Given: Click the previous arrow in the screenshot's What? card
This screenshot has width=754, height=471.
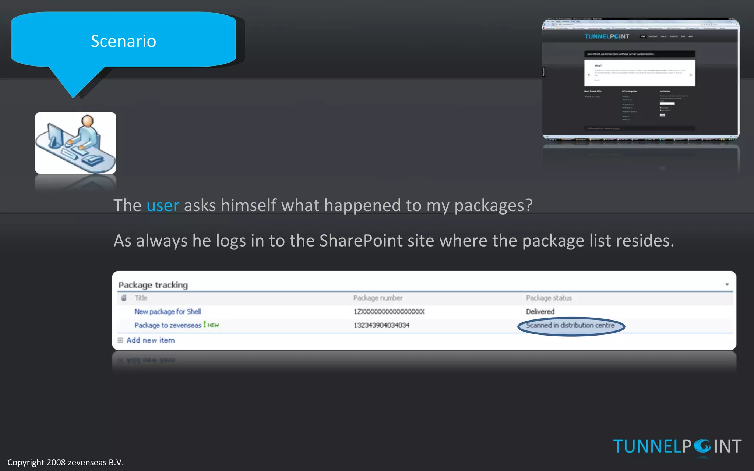Looking at the screenshot, I should point(589,75).
